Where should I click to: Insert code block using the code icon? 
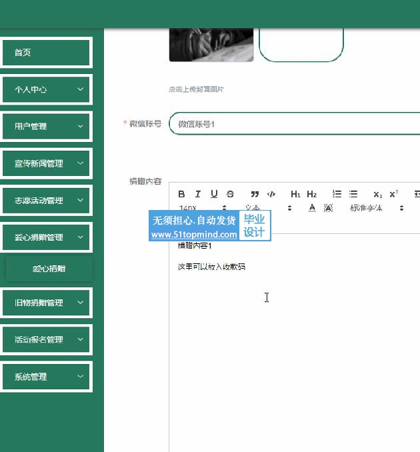(271, 194)
